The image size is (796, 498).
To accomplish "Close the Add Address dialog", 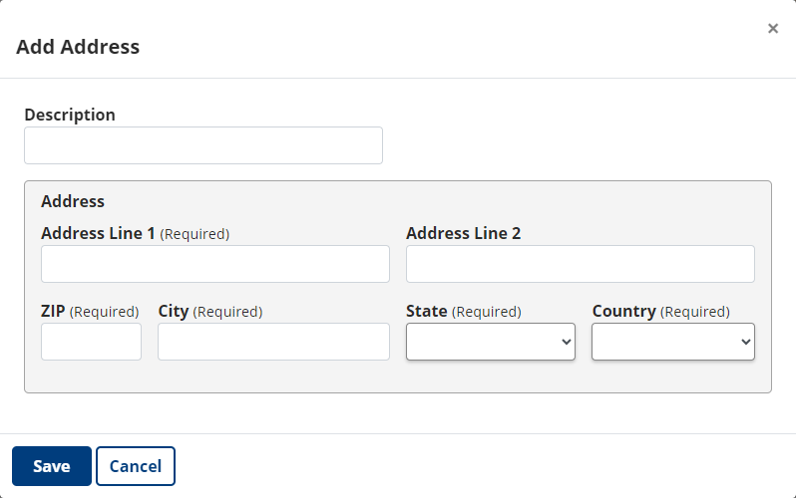I will coord(773,29).
